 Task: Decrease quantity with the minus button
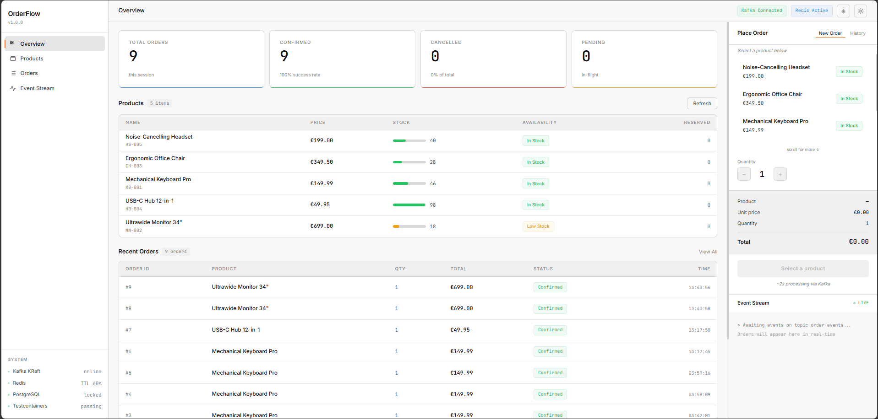pos(744,174)
